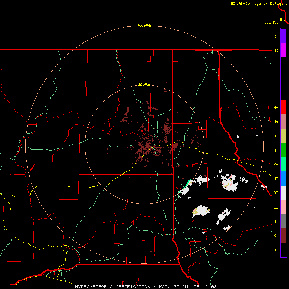Click the HA red legend color swatch

click(284, 107)
